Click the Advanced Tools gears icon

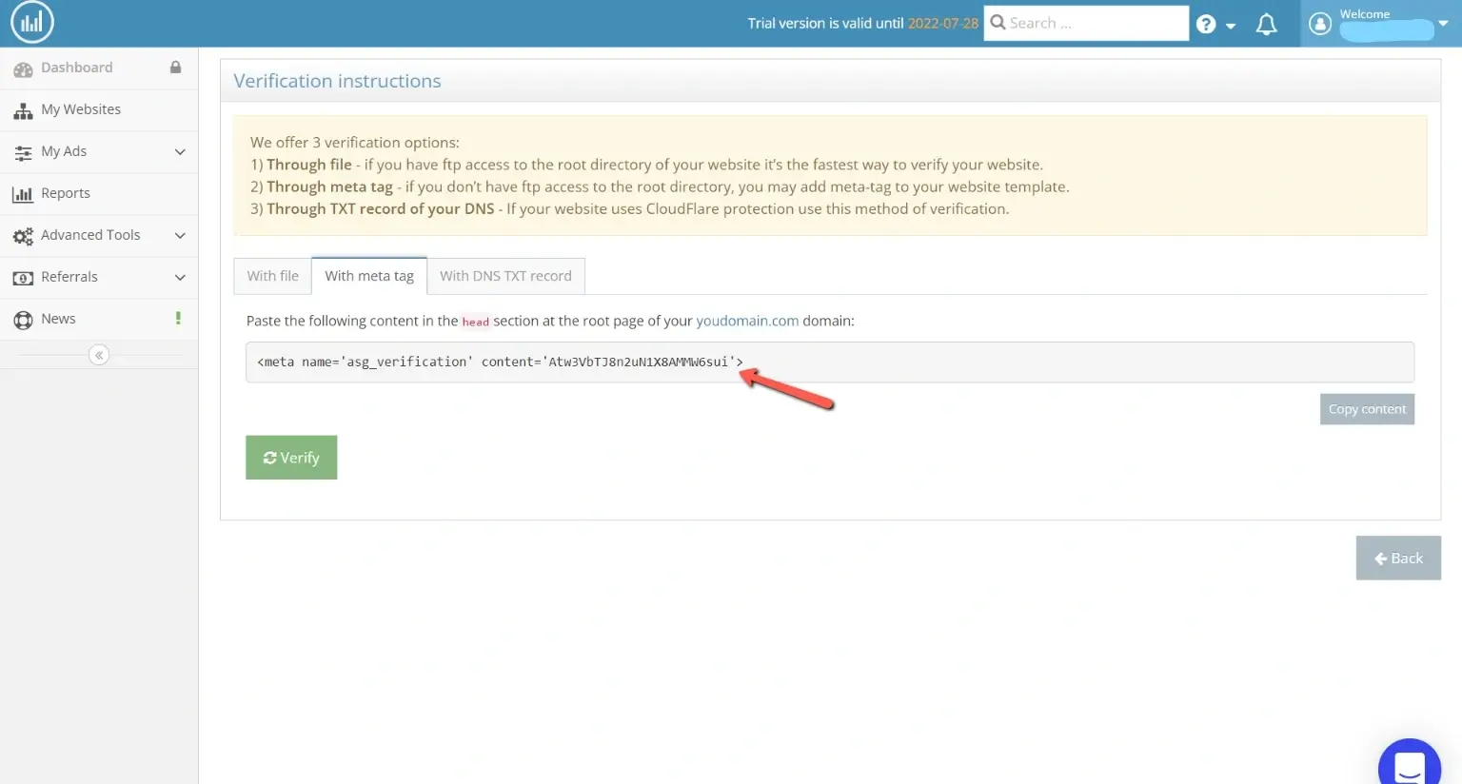tap(23, 236)
